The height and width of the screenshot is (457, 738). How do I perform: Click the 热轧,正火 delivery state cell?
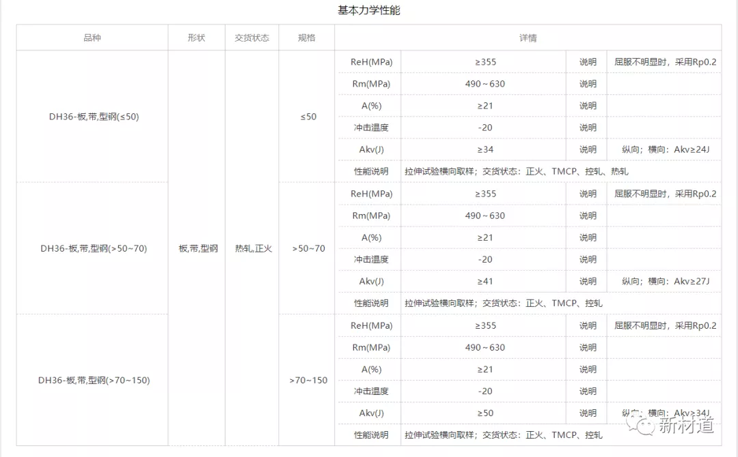point(253,248)
